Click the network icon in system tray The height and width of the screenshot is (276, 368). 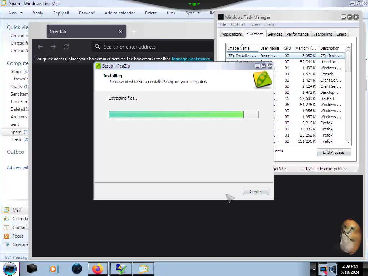323,269
